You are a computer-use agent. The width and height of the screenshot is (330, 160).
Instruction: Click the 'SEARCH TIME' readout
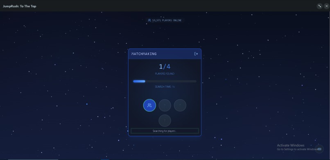pyautogui.click(x=165, y=87)
